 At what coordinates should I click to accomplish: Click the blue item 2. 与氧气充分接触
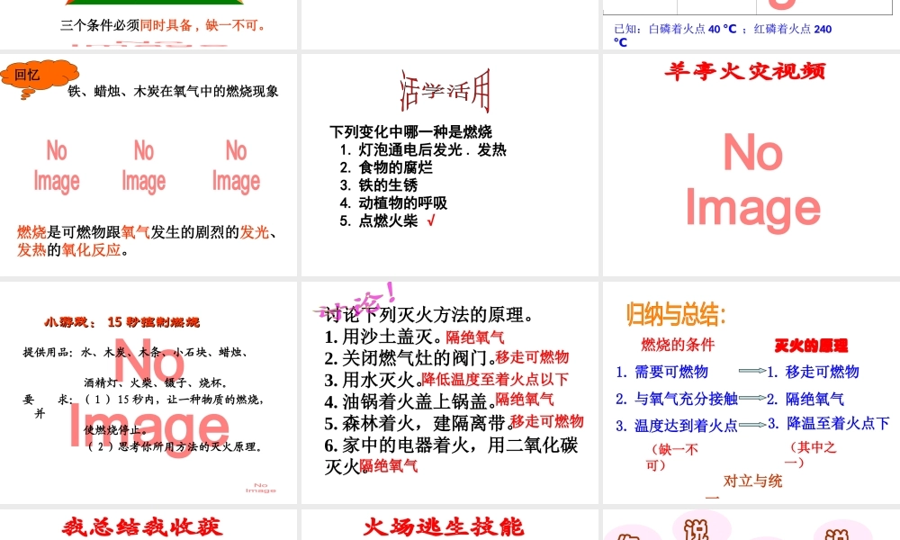pyautogui.click(x=677, y=399)
